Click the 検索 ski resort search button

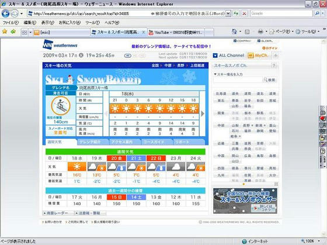(x=270, y=80)
